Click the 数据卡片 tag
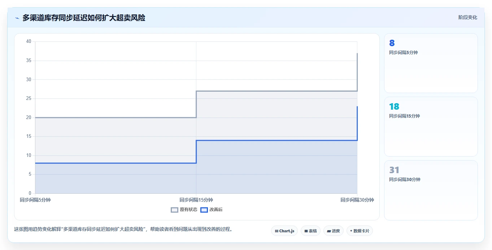Screen dimensions: 492x250 click(360, 231)
